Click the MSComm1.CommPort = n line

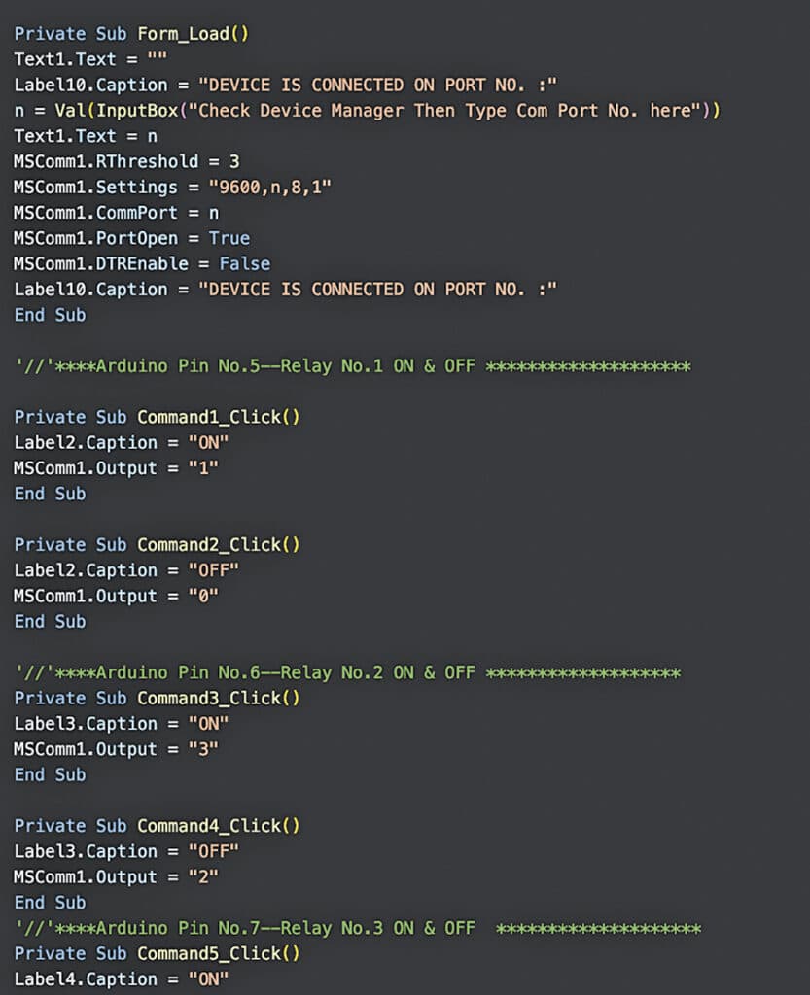click(x=116, y=213)
